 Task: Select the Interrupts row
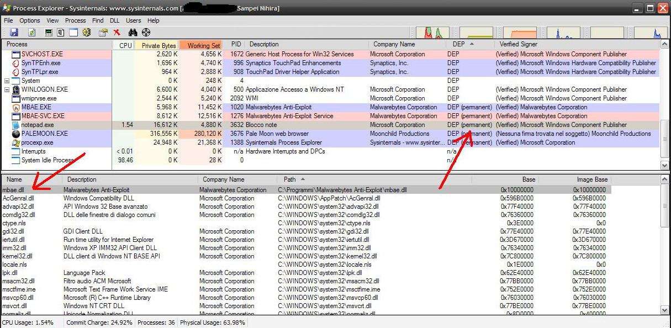pyautogui.click(x=331, y=151)
